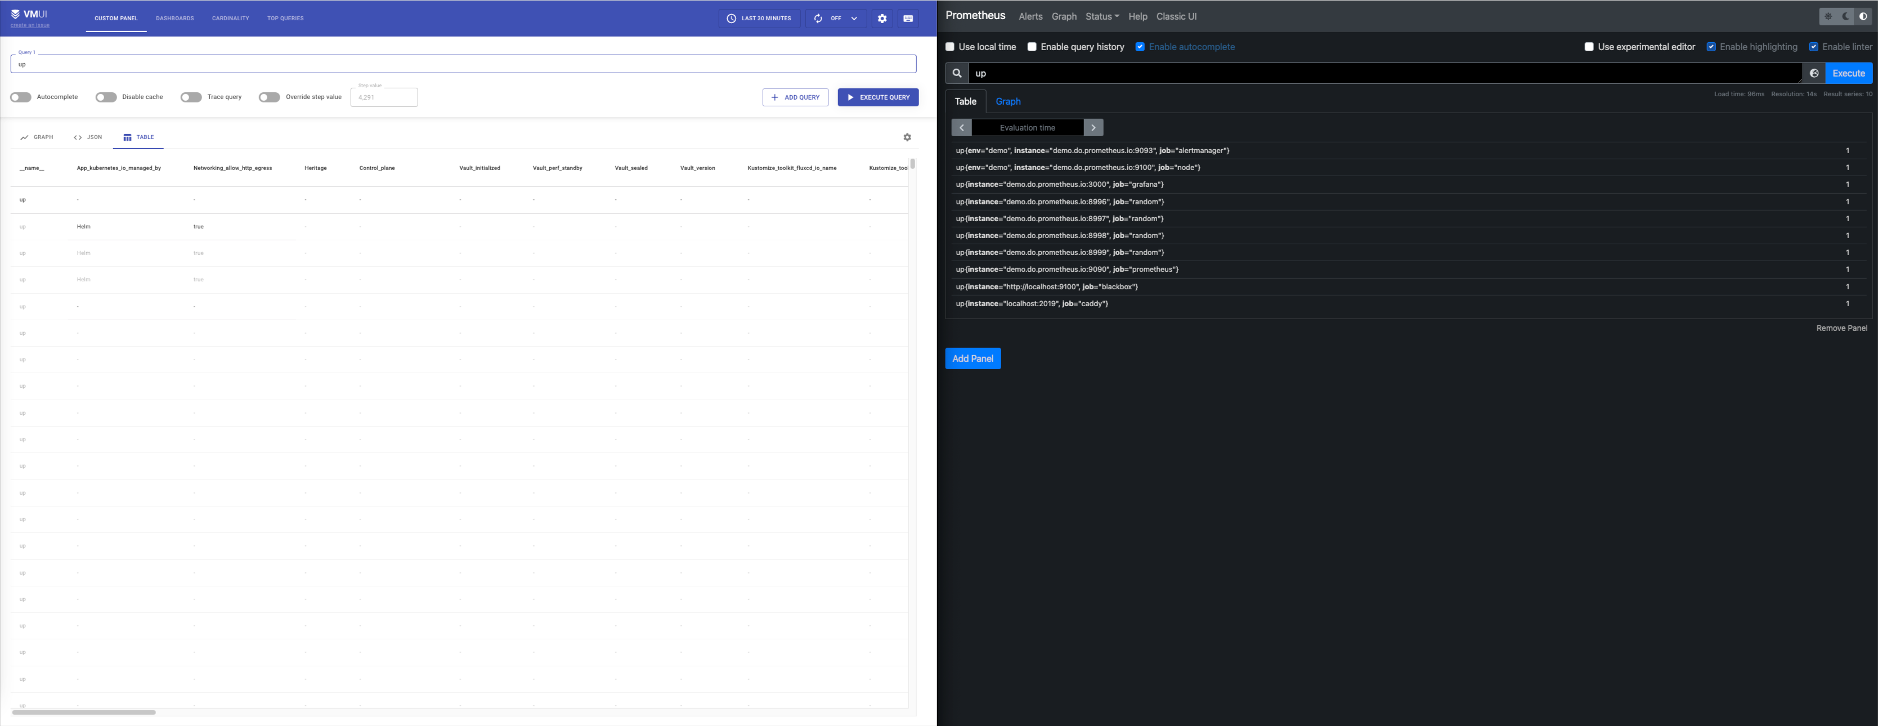Select the sun icon for light theme
The image size is (1878, 726).
pyautogui.click(x=1828, y=15)
